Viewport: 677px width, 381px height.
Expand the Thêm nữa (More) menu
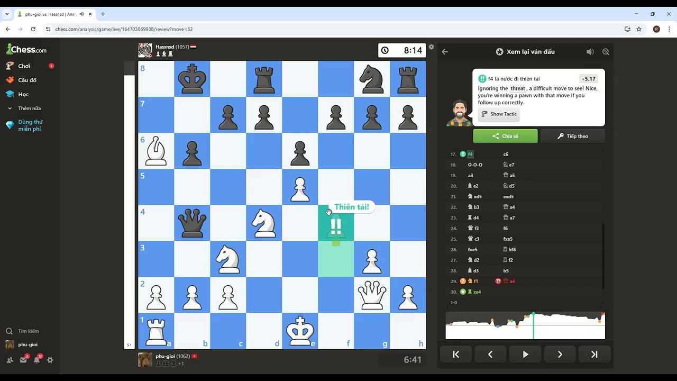click(29, 108)
